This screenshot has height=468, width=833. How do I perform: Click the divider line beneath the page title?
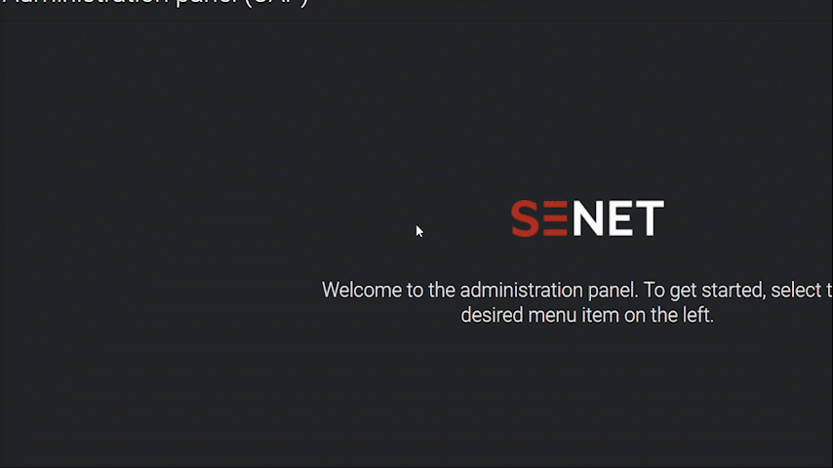416,20
